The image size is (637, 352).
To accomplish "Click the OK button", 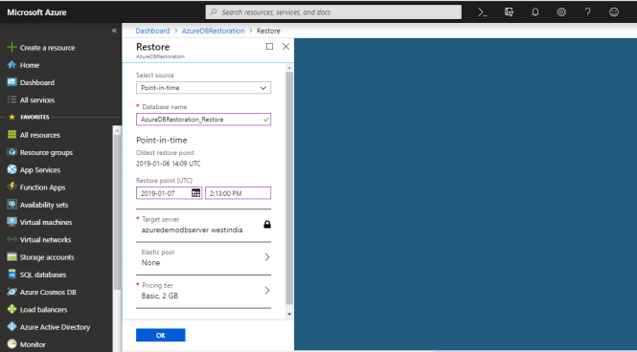I will point(161,335).
